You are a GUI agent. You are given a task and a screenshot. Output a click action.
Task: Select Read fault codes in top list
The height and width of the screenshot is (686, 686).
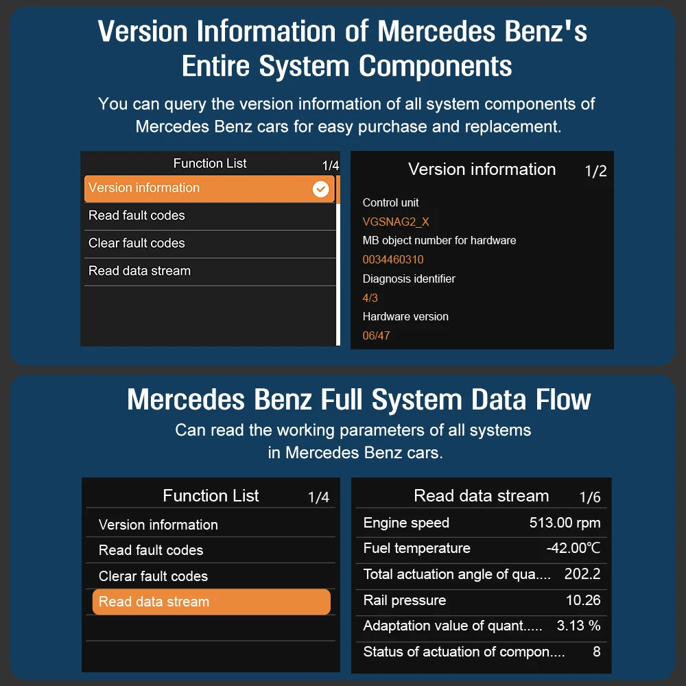(137, 215)
